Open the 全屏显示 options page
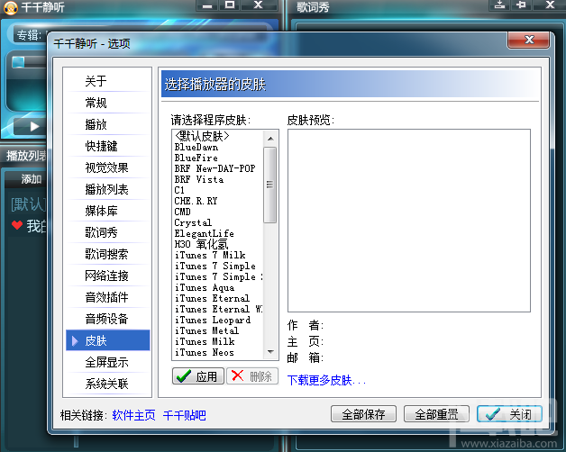The width and height of the screenshot is (566, 452). tap(107, 362)
